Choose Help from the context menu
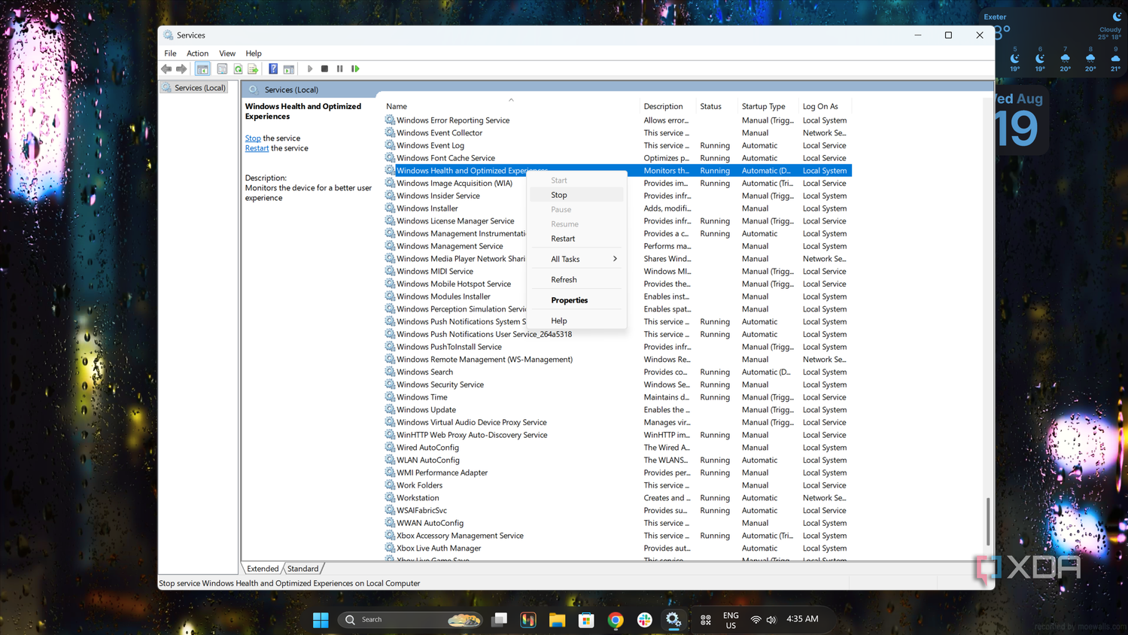 pos(577,321)
